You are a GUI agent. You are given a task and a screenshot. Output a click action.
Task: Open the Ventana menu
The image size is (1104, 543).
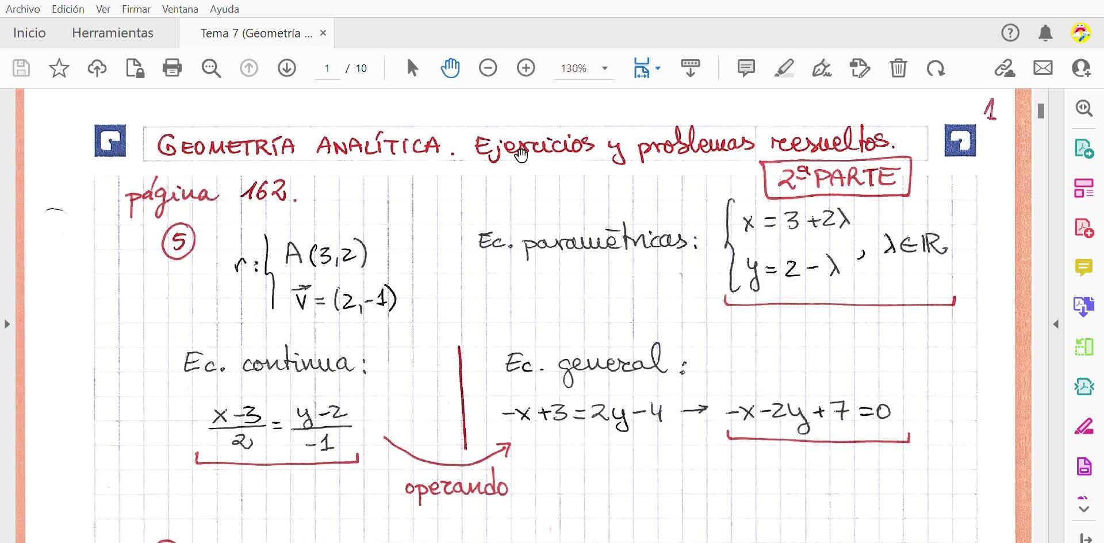click(x=180, y=9)
